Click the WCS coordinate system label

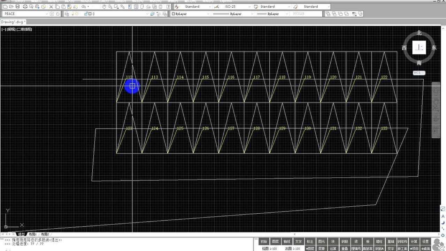(x=418, y=73)
